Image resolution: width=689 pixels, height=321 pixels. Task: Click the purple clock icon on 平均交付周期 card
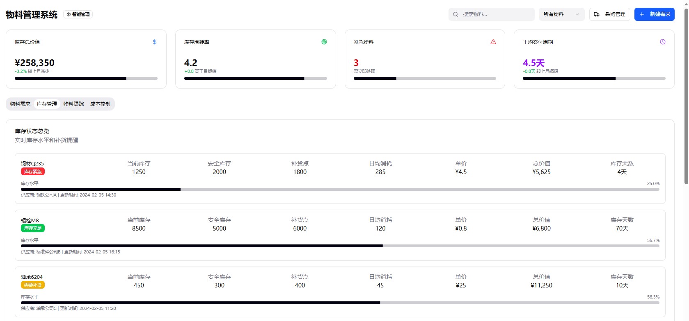coord(663,42)
